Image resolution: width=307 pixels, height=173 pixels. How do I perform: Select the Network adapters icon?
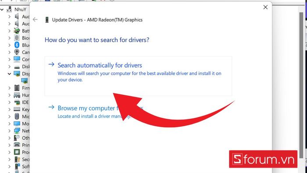pos(17,131)
